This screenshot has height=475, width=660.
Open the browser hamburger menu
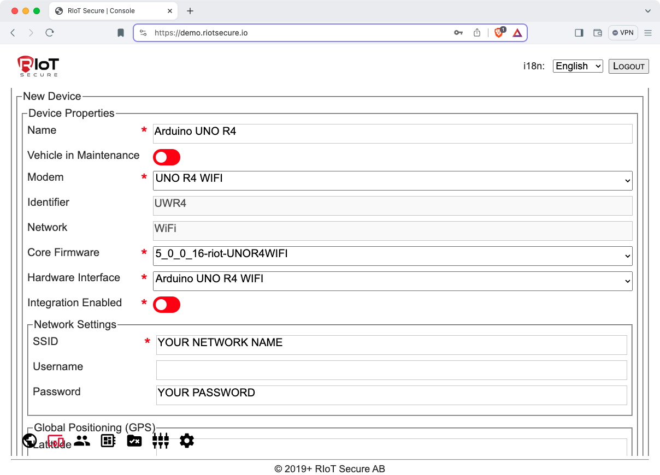tap(648, 33)
